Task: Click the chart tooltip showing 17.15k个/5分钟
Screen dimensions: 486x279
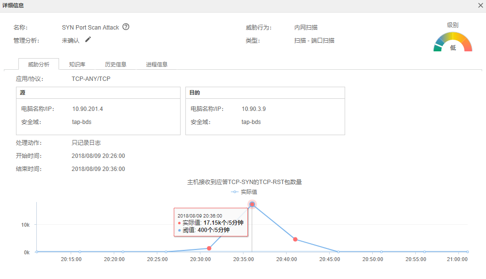Action: click(211, 222)
